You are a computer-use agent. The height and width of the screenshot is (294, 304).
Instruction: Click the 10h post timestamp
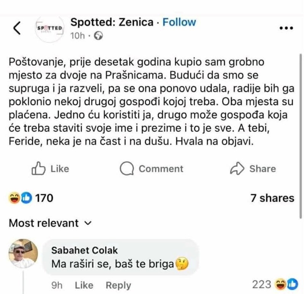coord(78,36)
